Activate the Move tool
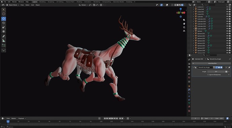This screenshot has height=128, width=232. pos(4,19)
